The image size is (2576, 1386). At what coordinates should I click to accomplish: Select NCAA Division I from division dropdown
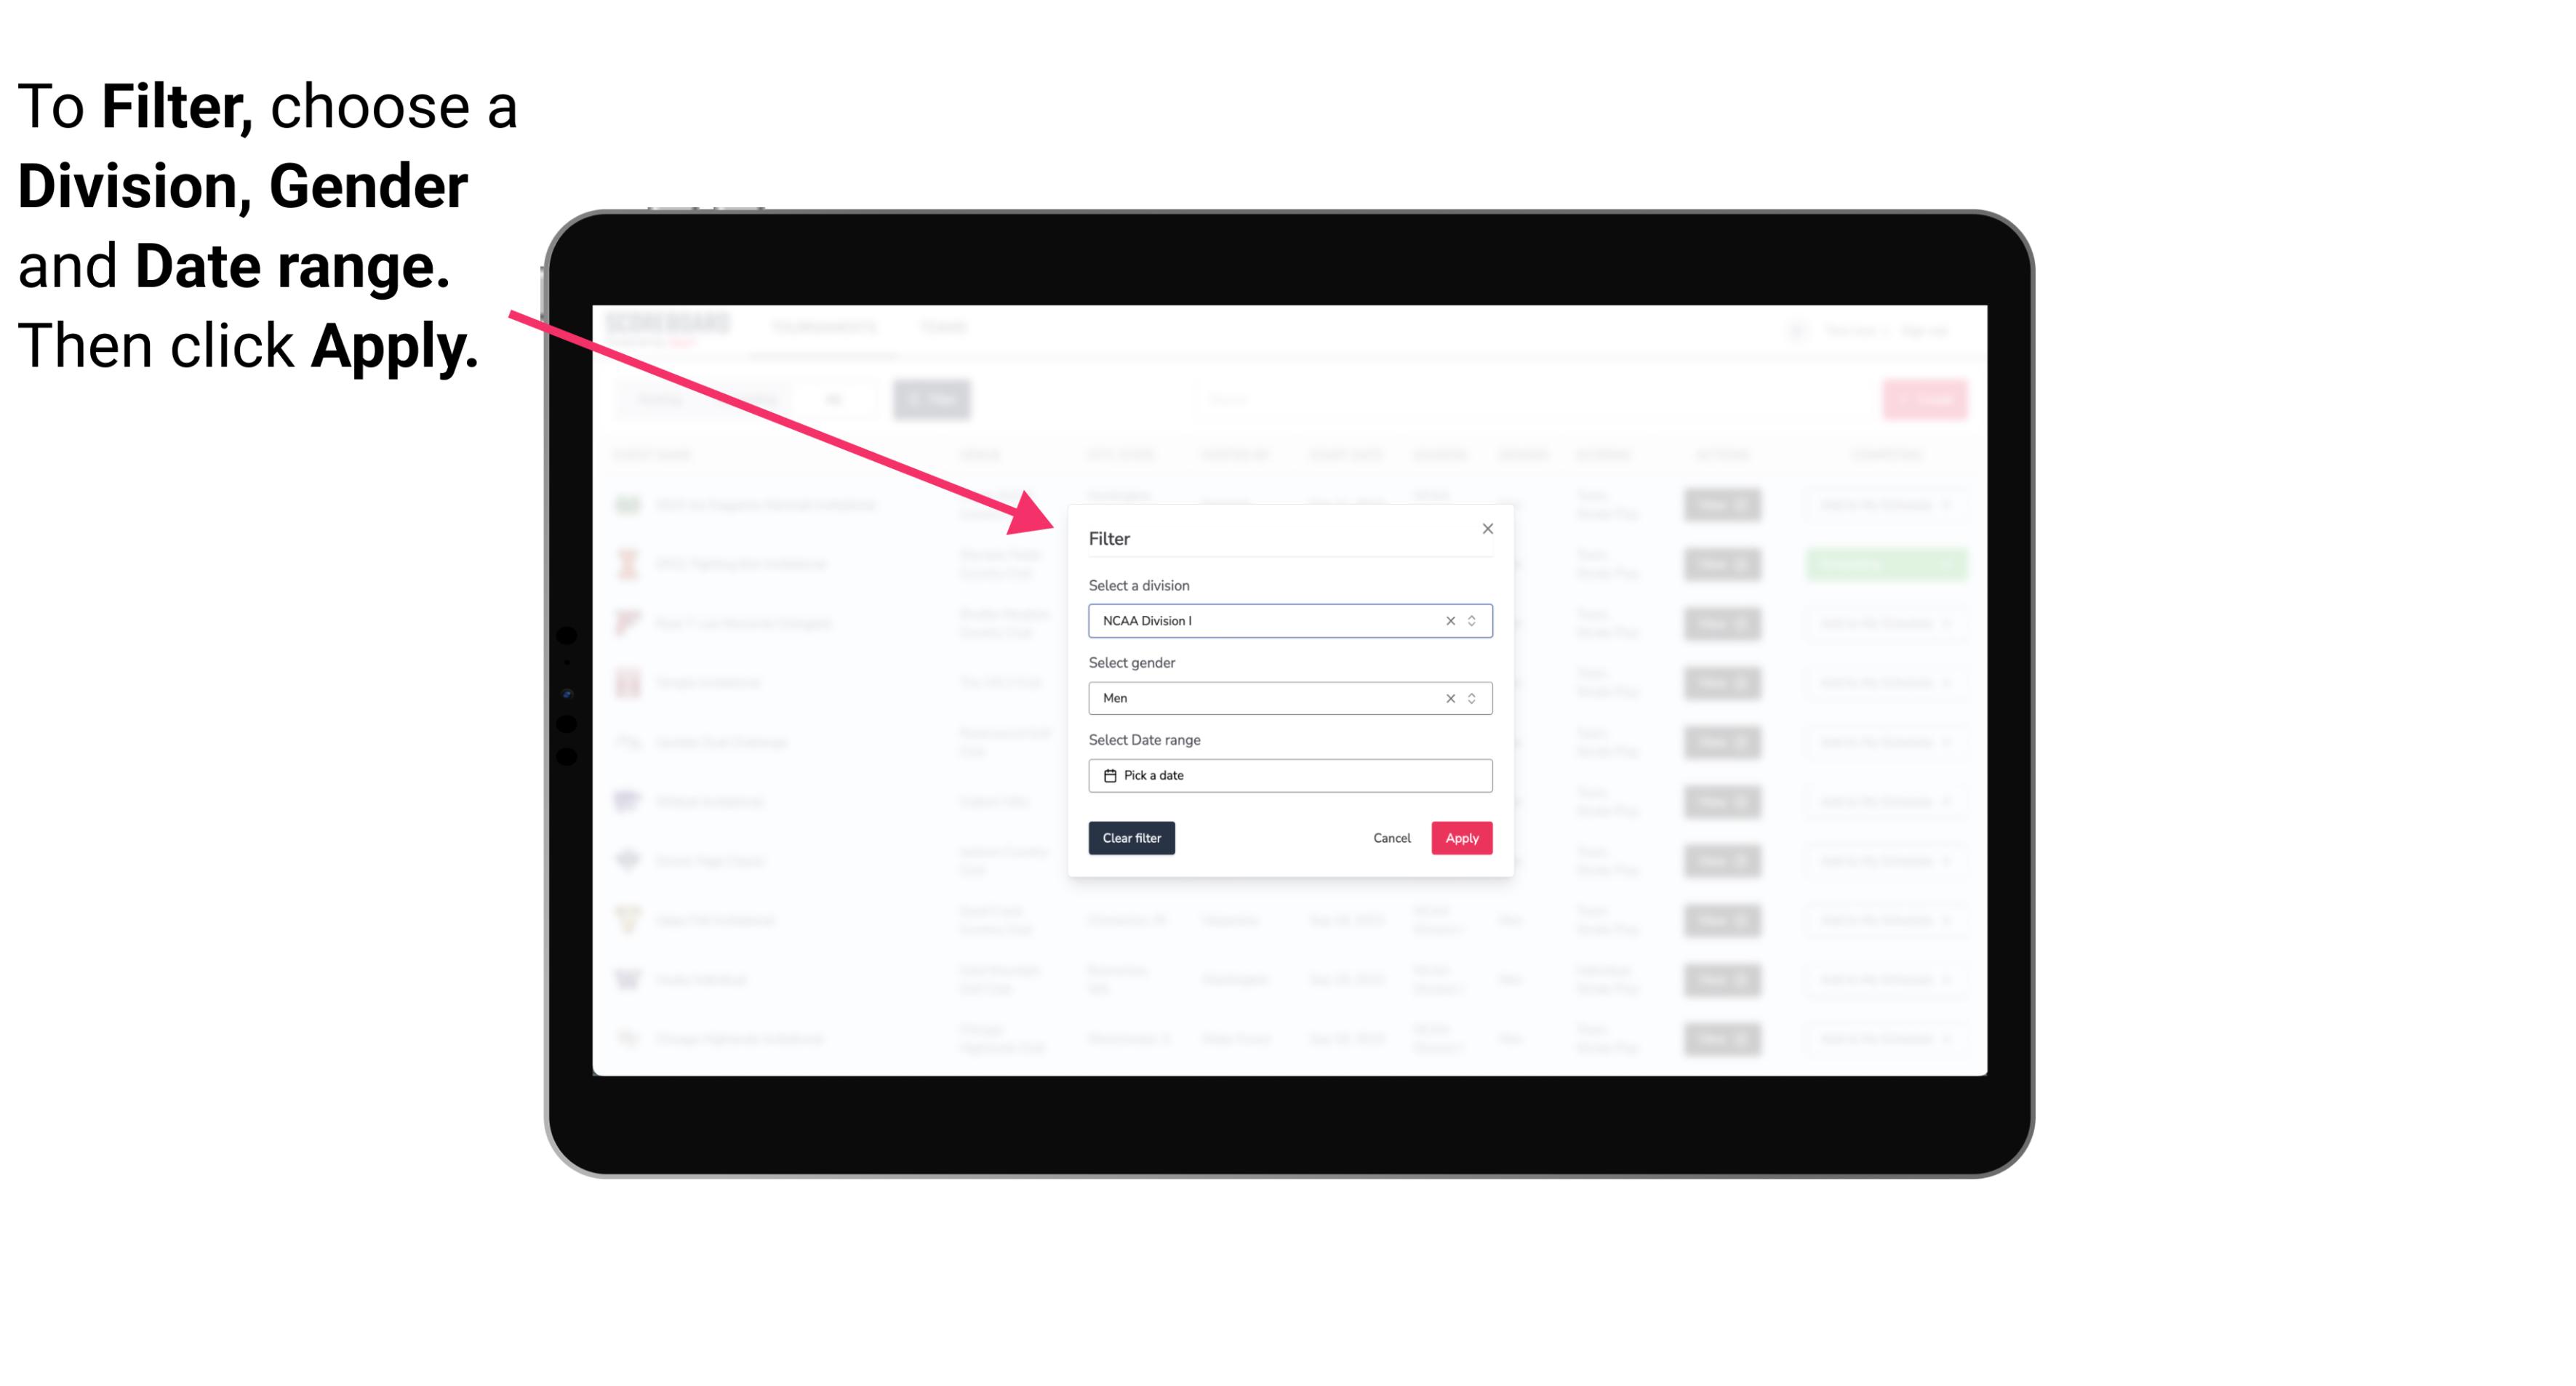1289,620
